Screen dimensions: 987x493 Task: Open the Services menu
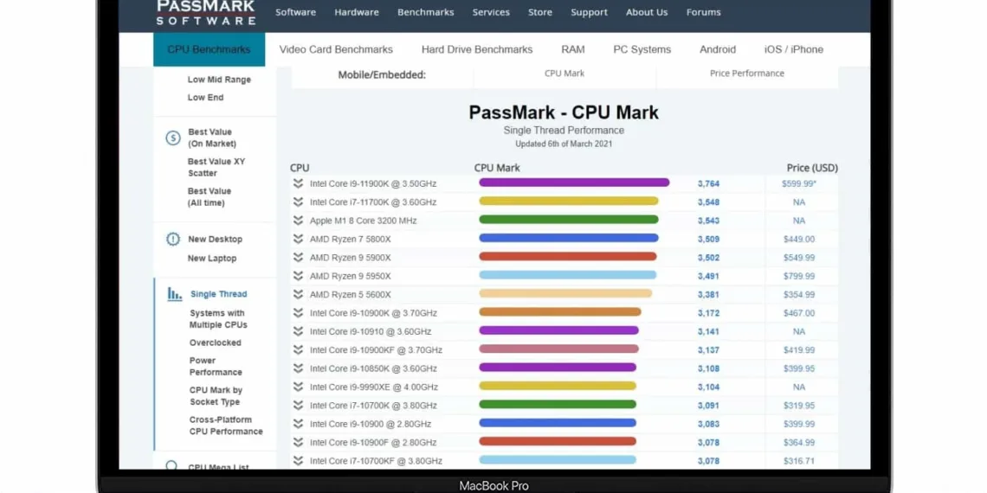point(491,12)
